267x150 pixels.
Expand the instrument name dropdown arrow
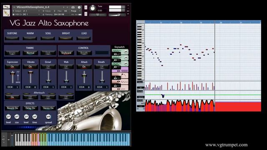click(14, 7)
